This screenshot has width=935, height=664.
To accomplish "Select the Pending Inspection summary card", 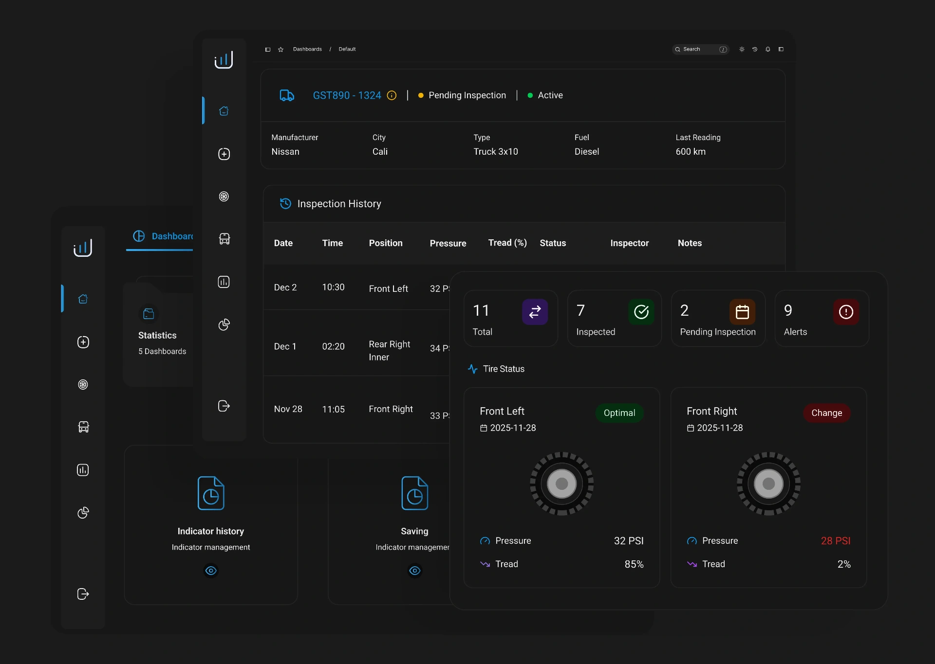I will pos(718,319).
